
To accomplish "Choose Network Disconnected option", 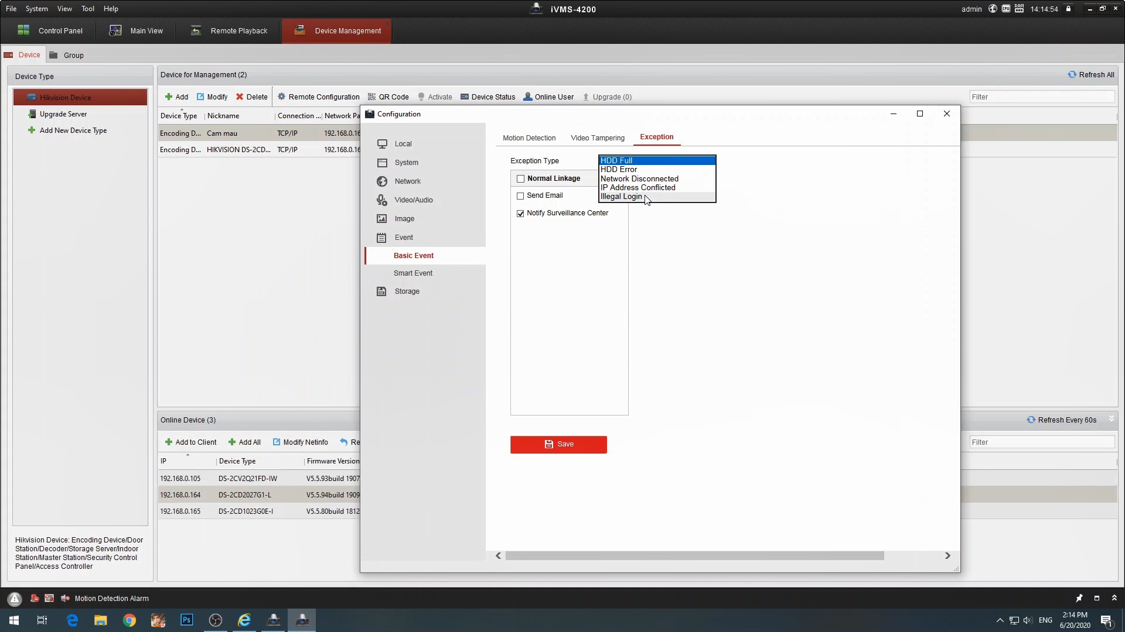I will coord(657,178).
